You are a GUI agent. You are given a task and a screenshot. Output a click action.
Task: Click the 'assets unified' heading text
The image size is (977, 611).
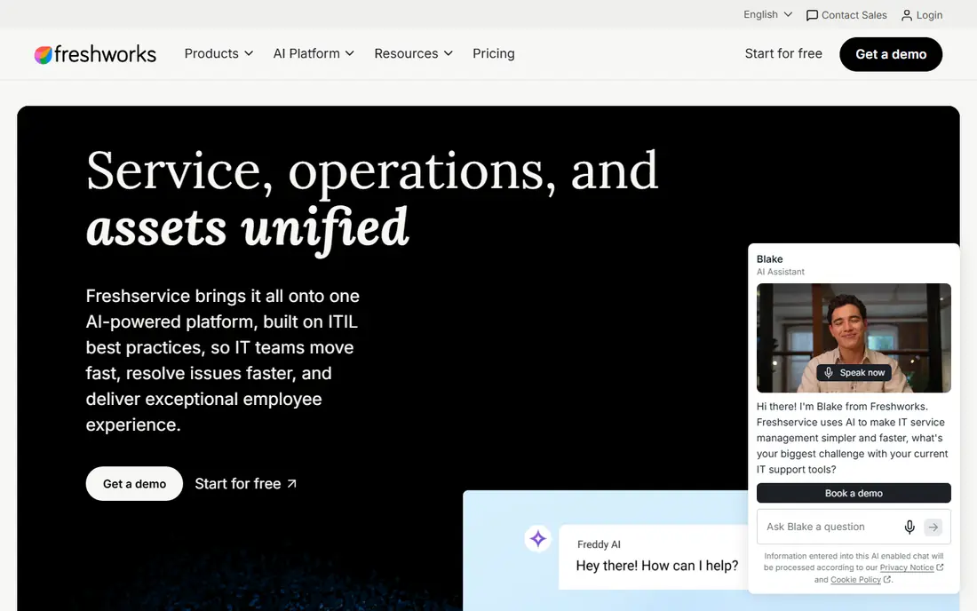pos(248,228)
